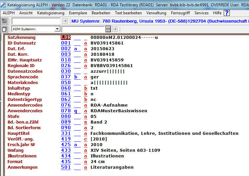Click the icon left of ADM-Systemnr. dropdown
Viewport: 249px width, 176px height.
coord(4,29)
